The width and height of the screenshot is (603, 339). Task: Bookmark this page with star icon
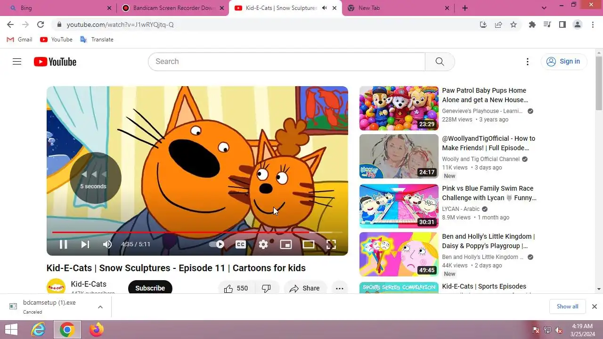point(513,24)
